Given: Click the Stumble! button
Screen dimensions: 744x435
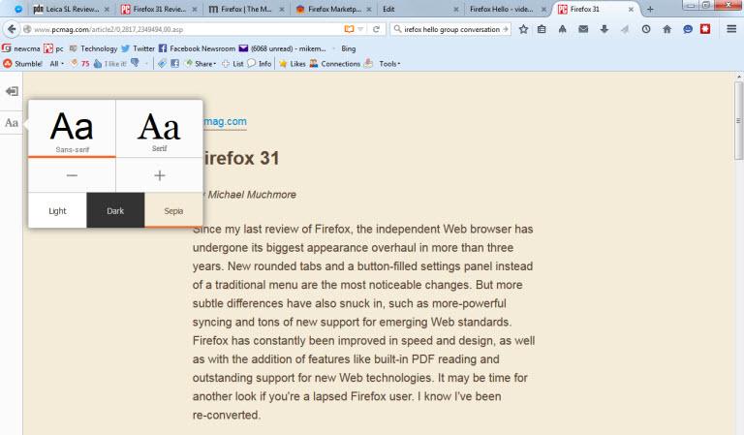Looking at the screenshot, I should pyautogui.click(x=23, y=64).
